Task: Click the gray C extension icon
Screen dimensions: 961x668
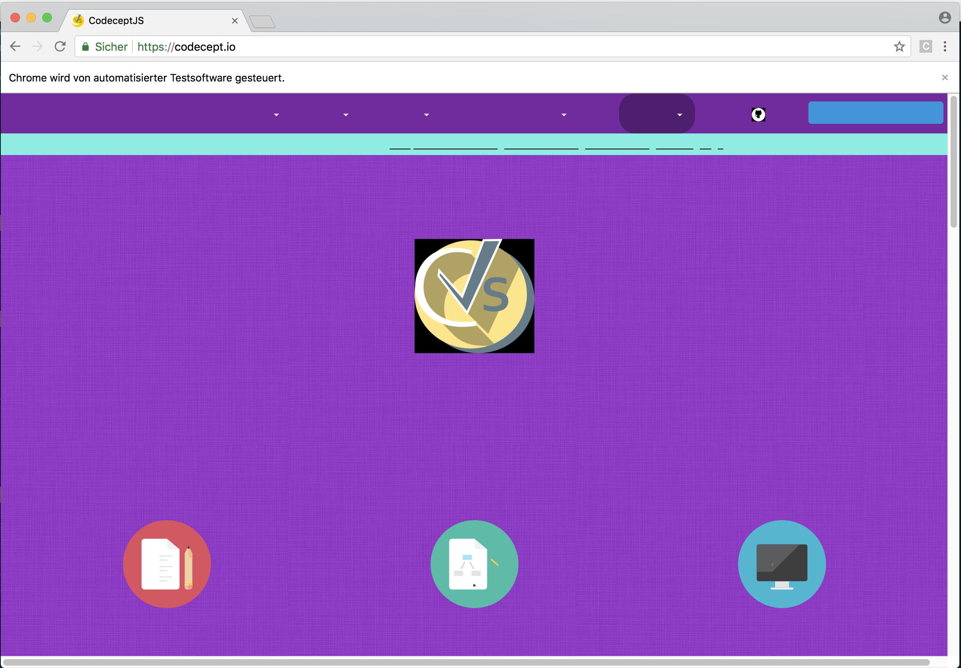Action: coord(925,46)
